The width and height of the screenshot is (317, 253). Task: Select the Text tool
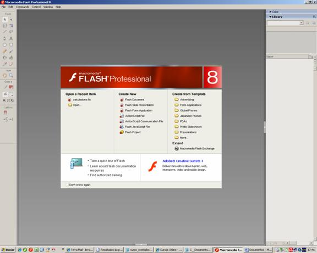point(11,38)
